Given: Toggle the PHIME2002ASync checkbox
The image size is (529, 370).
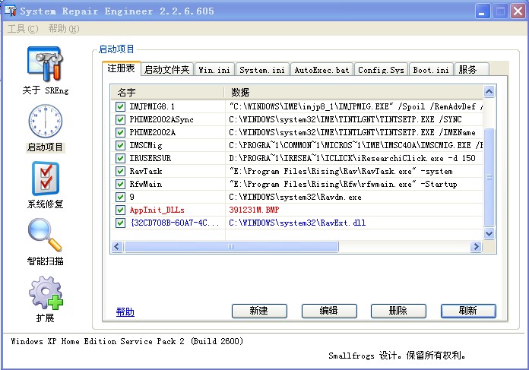Looking at the screenshot, I should tap(120, 120).
